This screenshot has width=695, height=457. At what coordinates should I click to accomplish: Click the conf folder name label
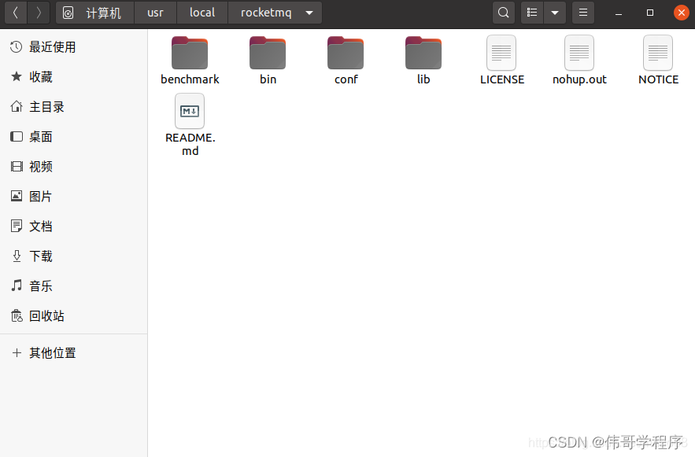346,79
